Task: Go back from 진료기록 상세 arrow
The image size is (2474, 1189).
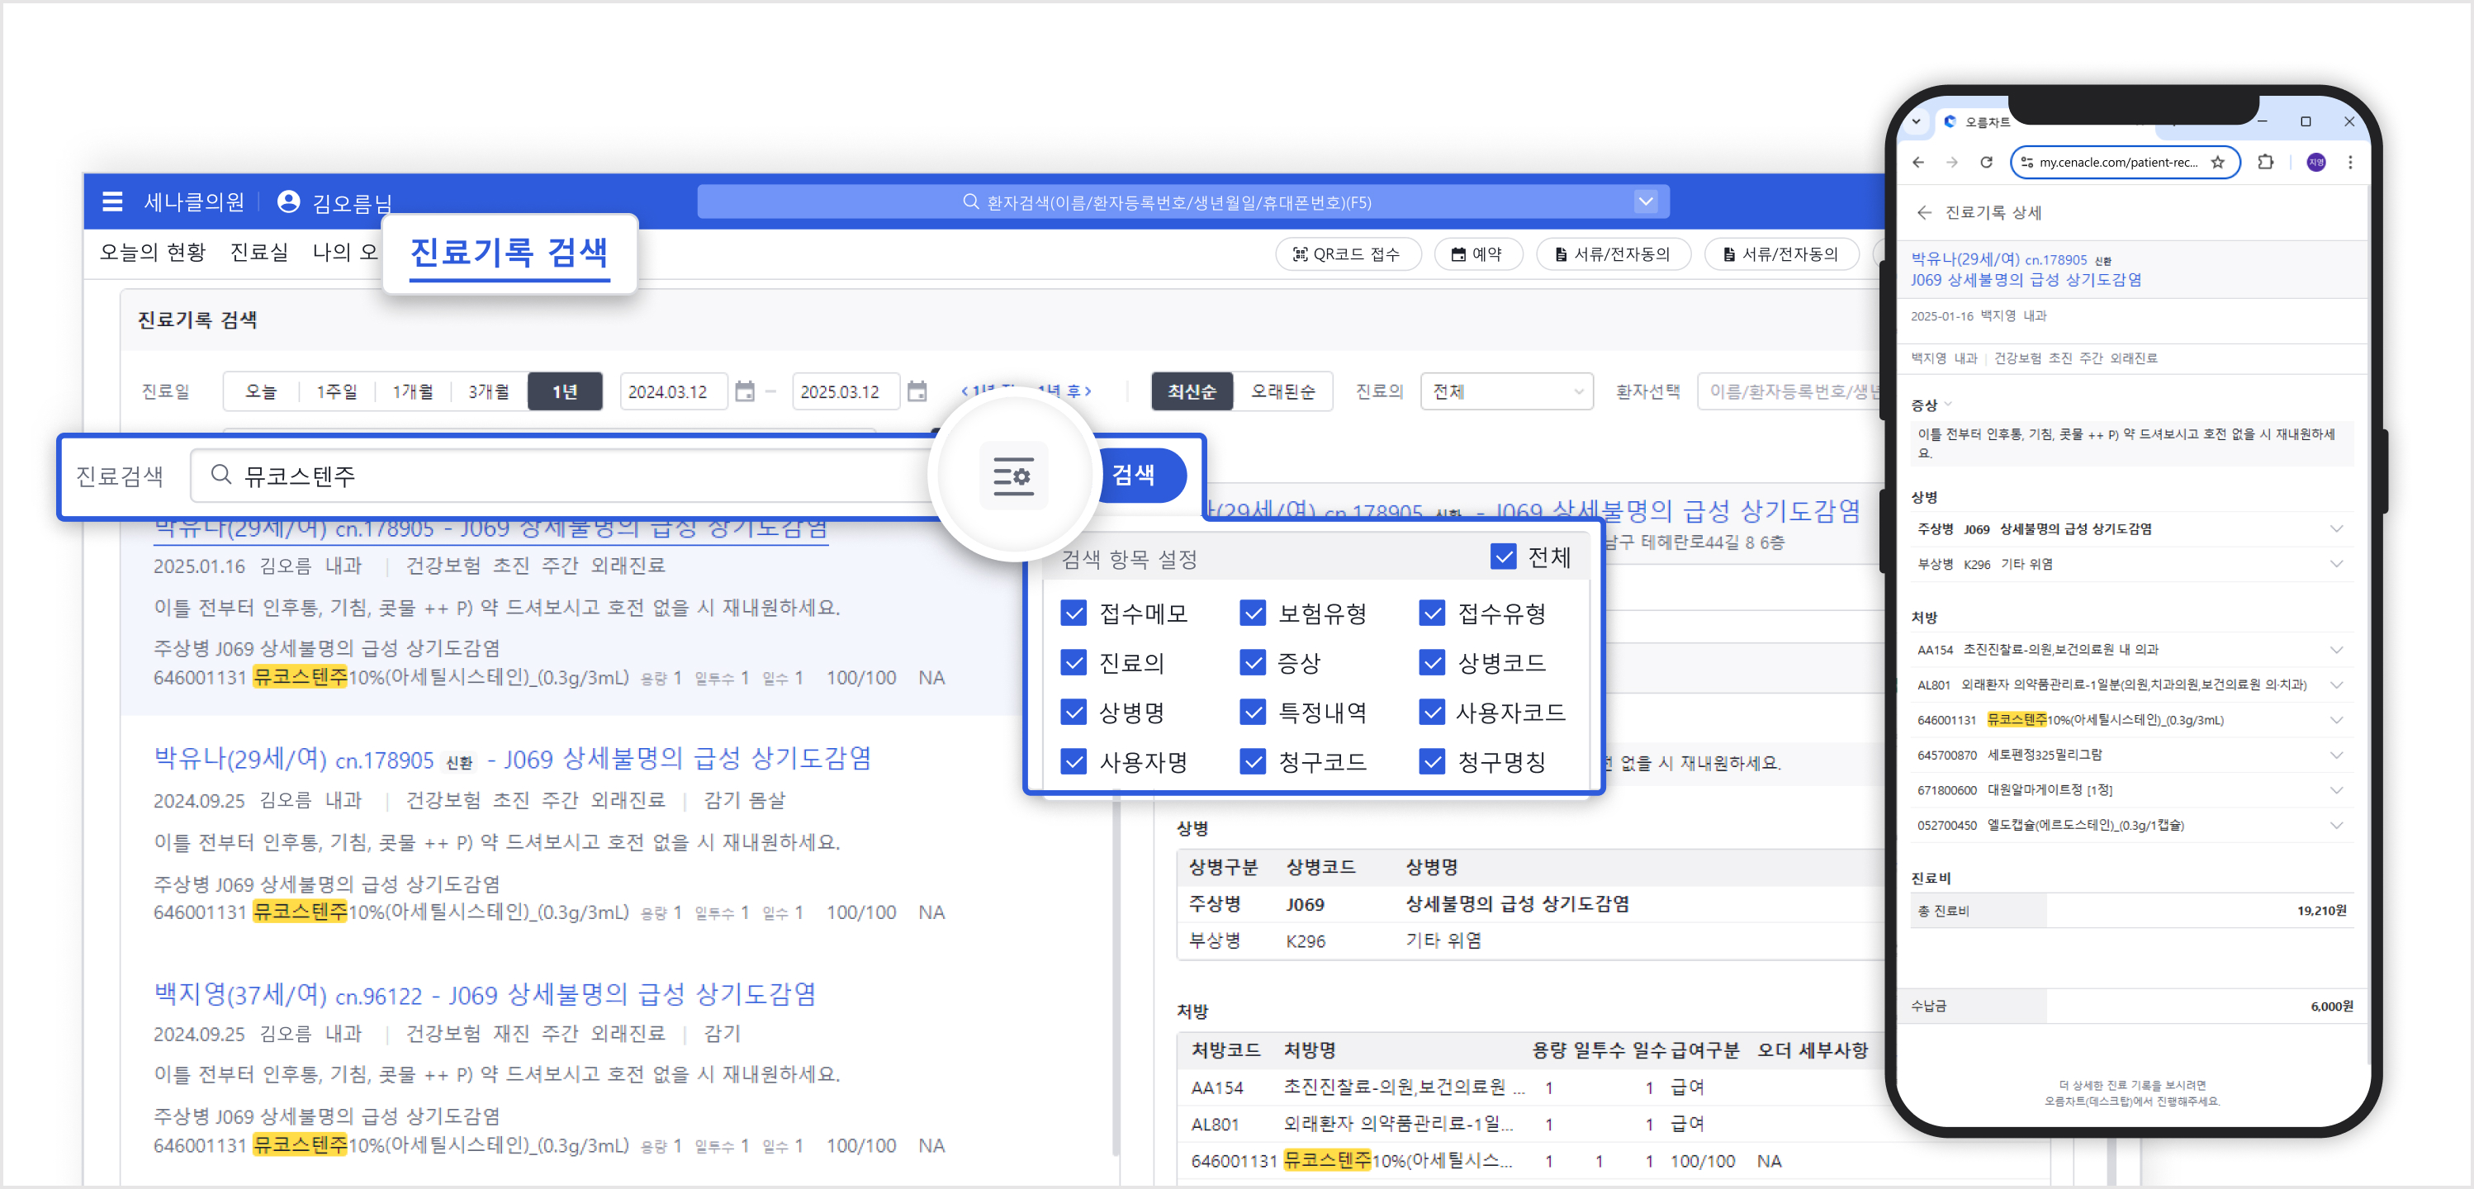Action: coord(1924,213)
